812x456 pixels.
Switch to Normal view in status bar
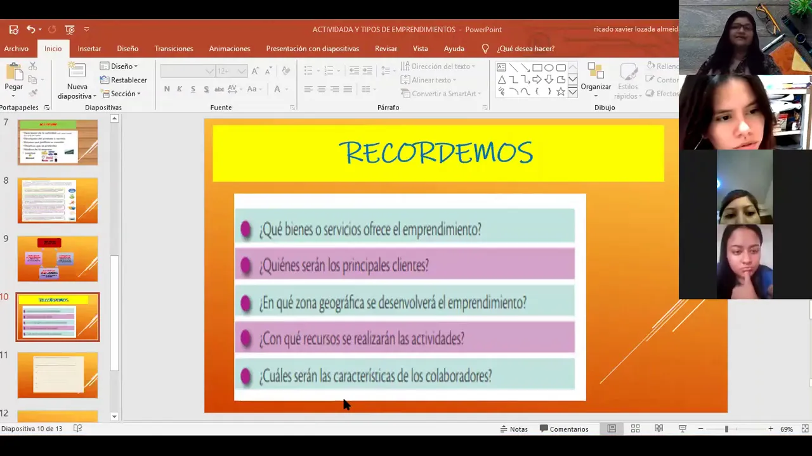click(612, 429)
